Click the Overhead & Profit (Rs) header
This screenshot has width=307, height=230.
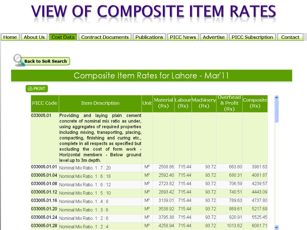pyautogui.click(x=229, y=103)
